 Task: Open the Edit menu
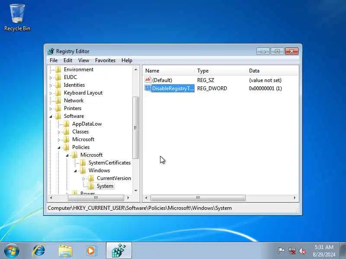point(68,60)
